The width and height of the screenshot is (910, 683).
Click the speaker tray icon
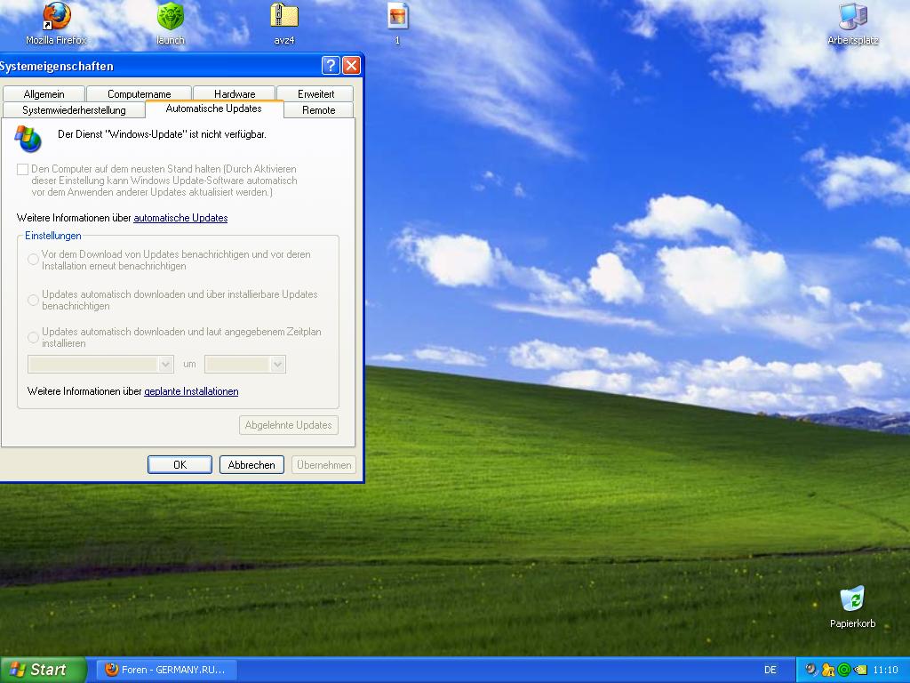click(811, 670)
